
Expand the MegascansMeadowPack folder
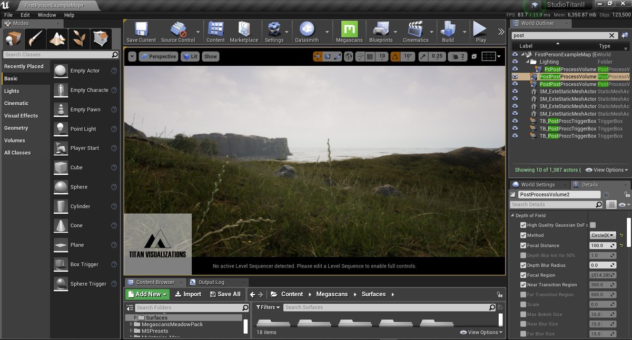(131, 324)
